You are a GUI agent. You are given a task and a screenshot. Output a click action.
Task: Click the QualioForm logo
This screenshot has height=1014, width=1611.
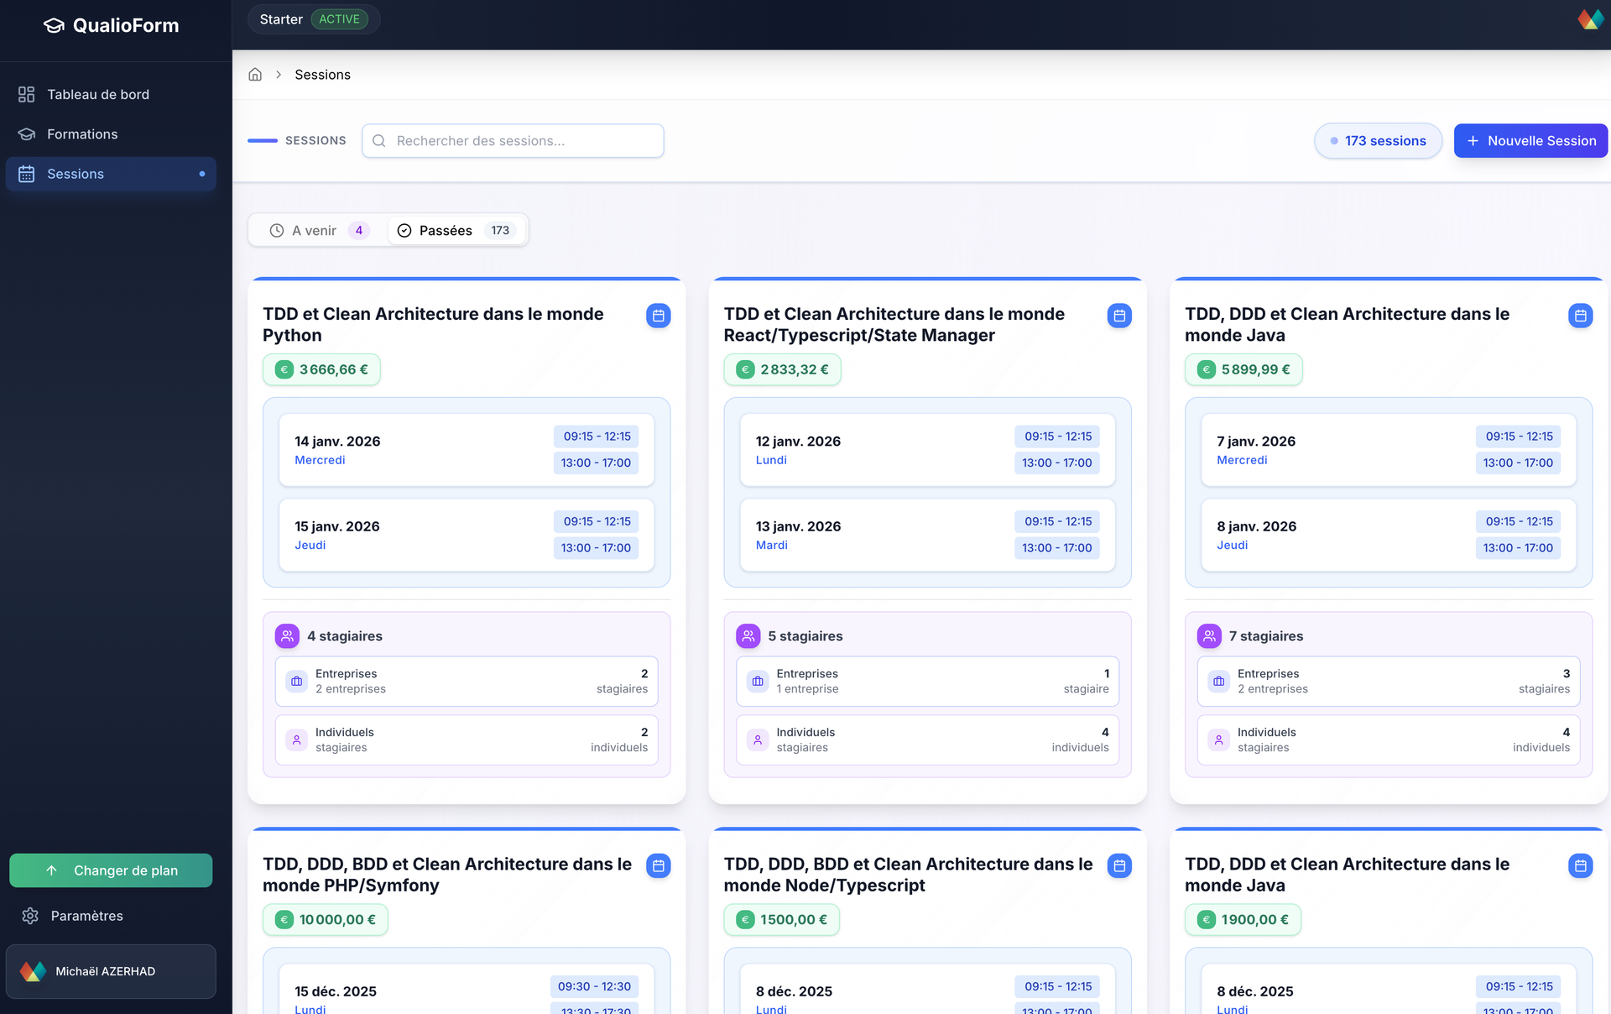point(111,25)
